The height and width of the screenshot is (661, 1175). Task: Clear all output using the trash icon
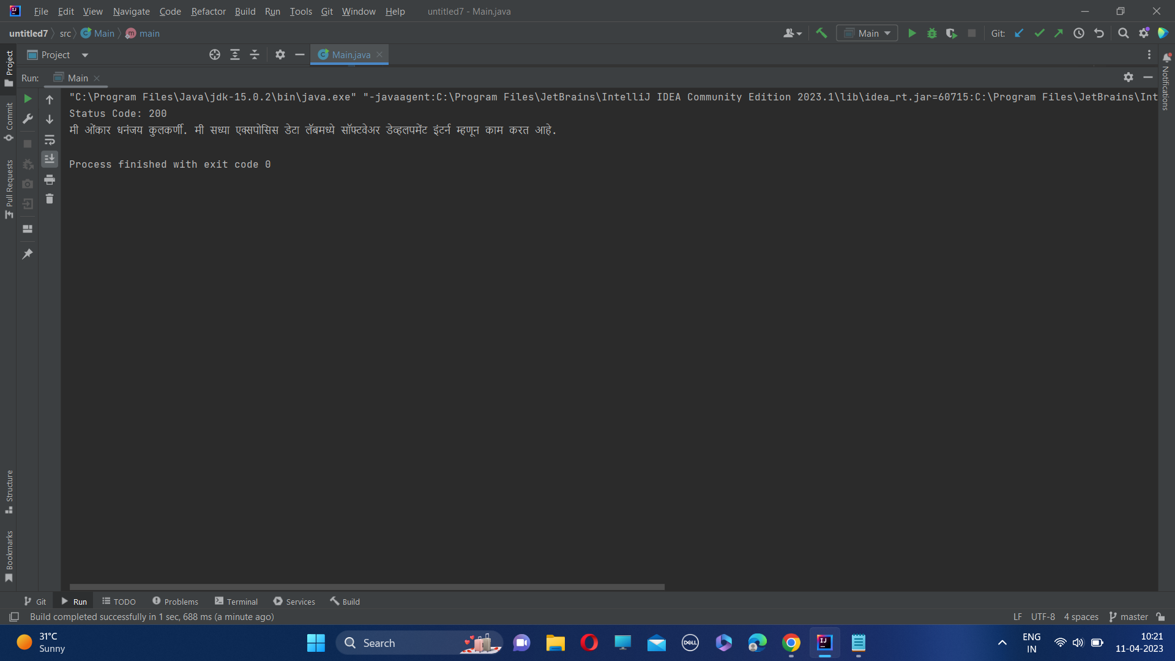tap(50, 199)
